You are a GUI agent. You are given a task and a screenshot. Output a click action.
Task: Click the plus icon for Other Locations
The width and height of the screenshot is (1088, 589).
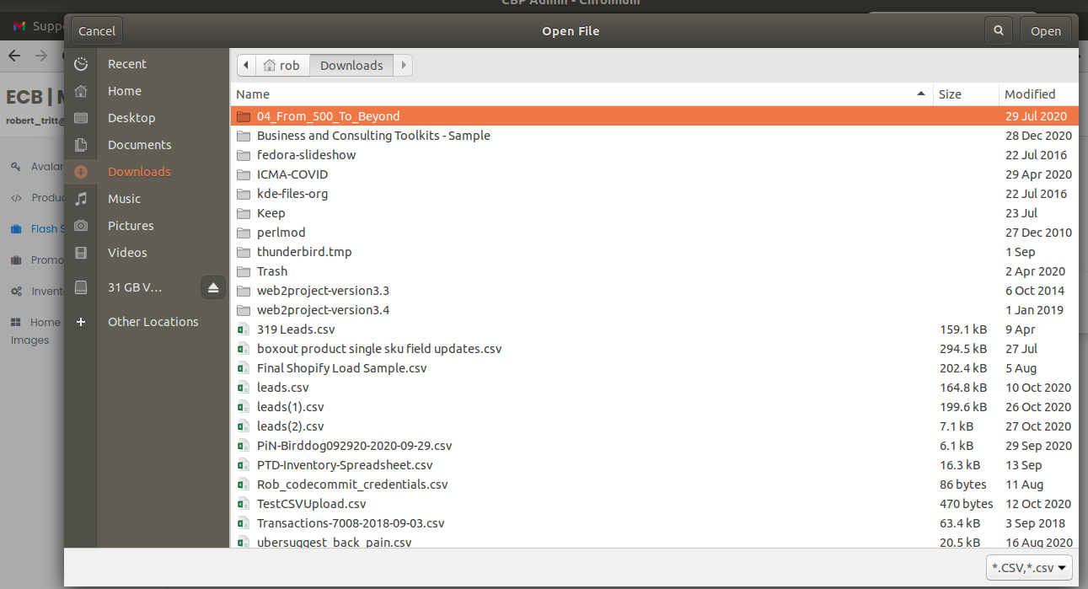(x=81, y=321)
